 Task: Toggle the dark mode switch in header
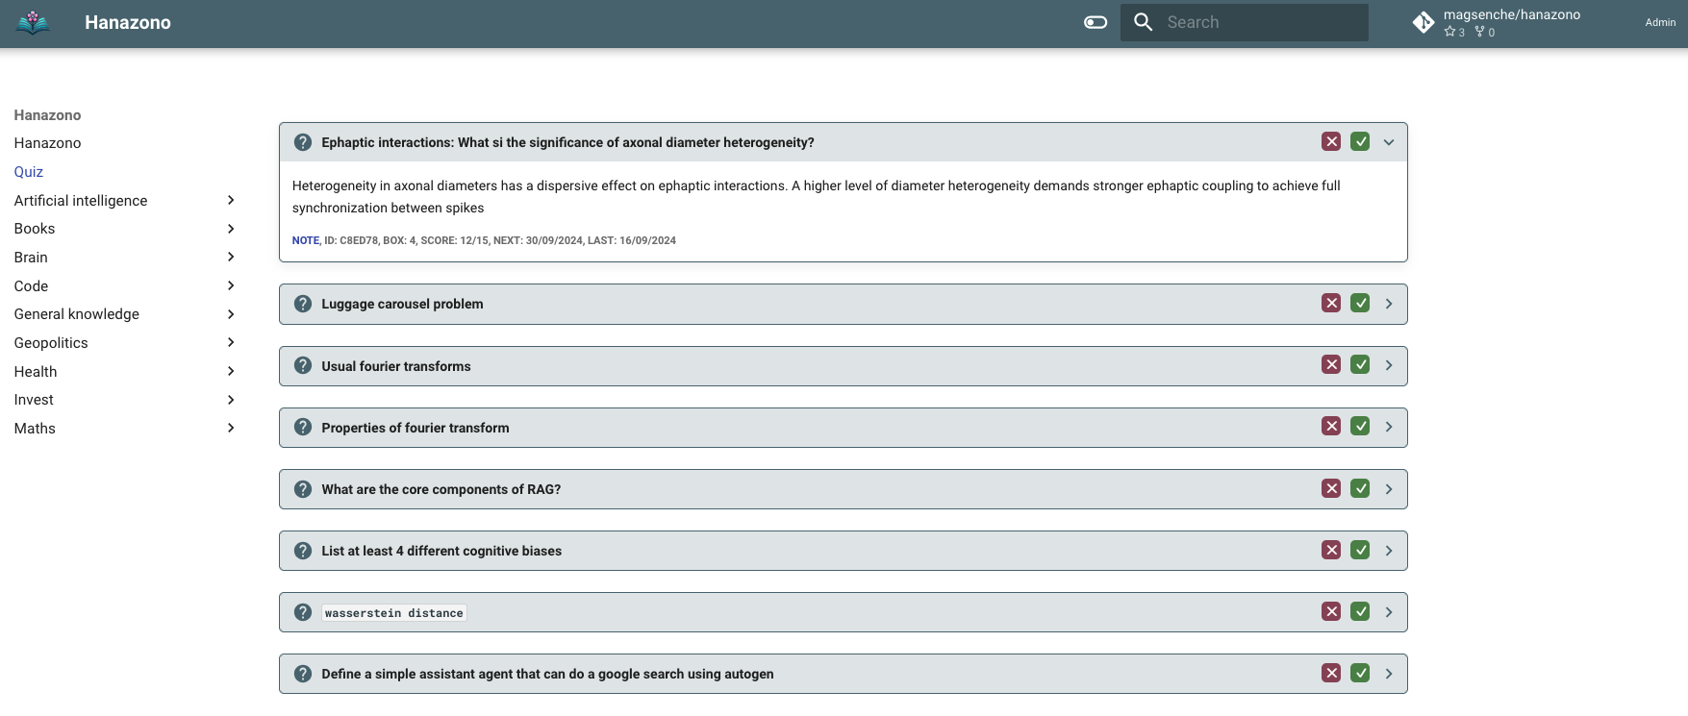1095,22
